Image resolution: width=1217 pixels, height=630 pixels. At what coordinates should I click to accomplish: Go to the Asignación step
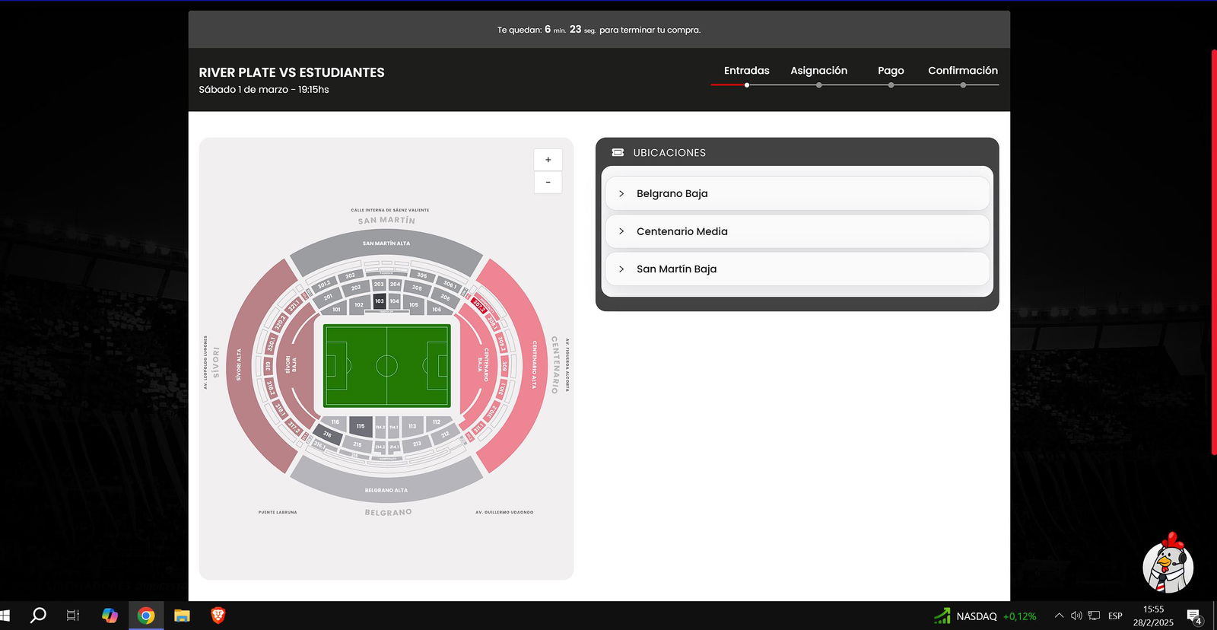(818, 71)
